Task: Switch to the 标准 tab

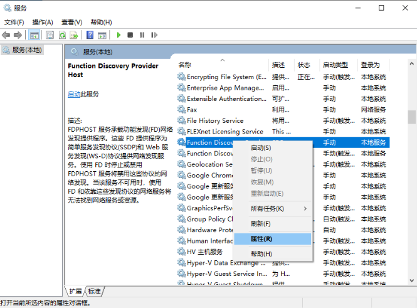Action: [x=95, y=292]
